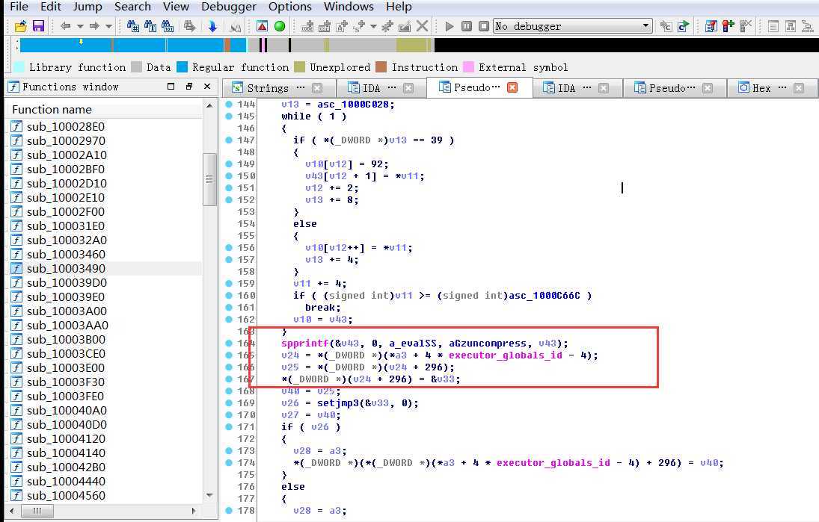Viewport: 819px width, 522px height.
Task: Select sub_10003AA0 in the function list
Action: pyautogui.click(x=104, y=326)
